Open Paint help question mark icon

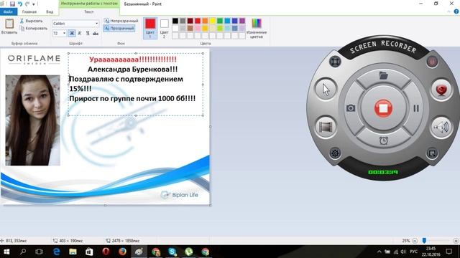tap(456, 11)
